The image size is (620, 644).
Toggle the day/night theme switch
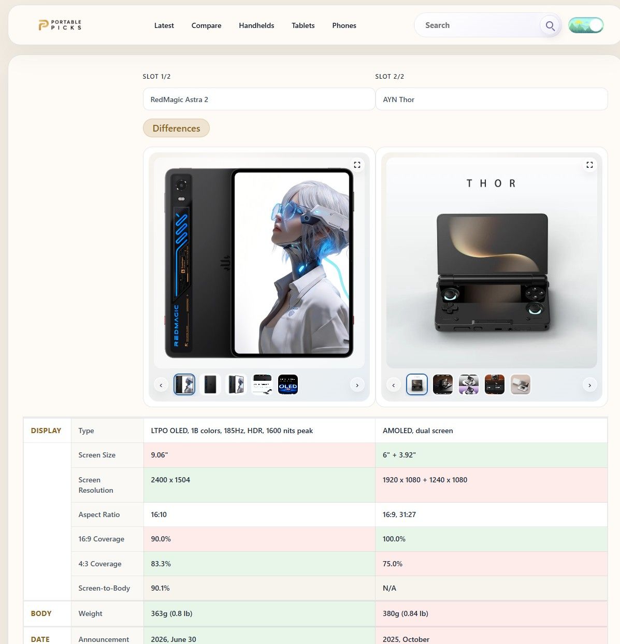[x=586, y=25]
